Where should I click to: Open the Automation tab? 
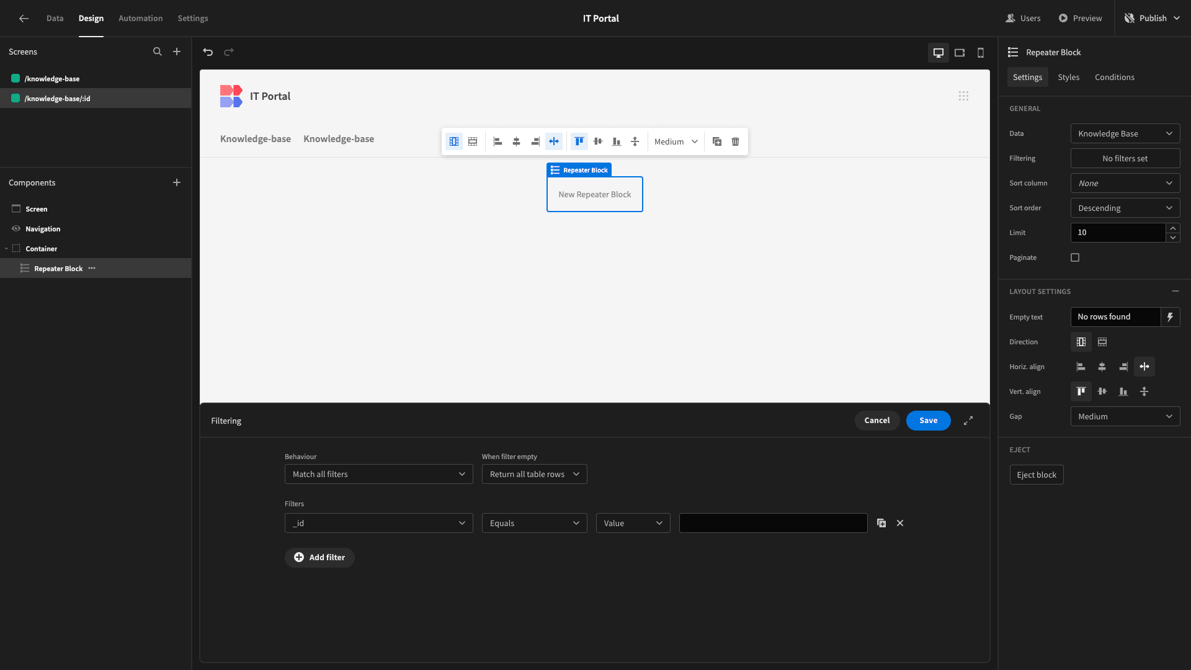click(x=141, y=19)
